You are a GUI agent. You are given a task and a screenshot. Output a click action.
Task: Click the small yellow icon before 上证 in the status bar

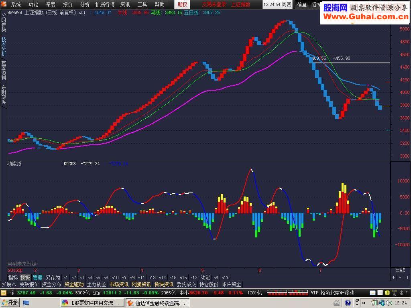pyautogui.click(x=3, y=293)
